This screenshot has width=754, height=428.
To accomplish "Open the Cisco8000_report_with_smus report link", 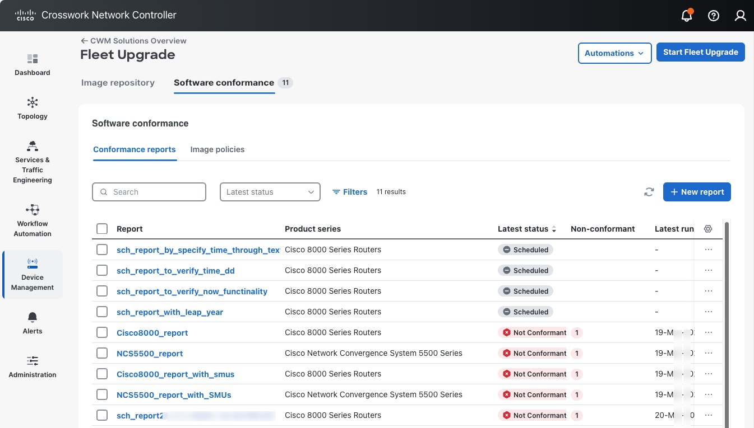I will [x=175, y=374].
